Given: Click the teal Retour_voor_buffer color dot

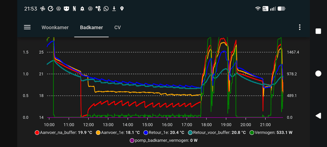Looking at the screenshot, I should [190, 133].
